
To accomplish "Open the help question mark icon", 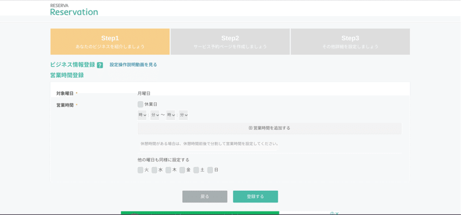I will click(x=100, y=65).
